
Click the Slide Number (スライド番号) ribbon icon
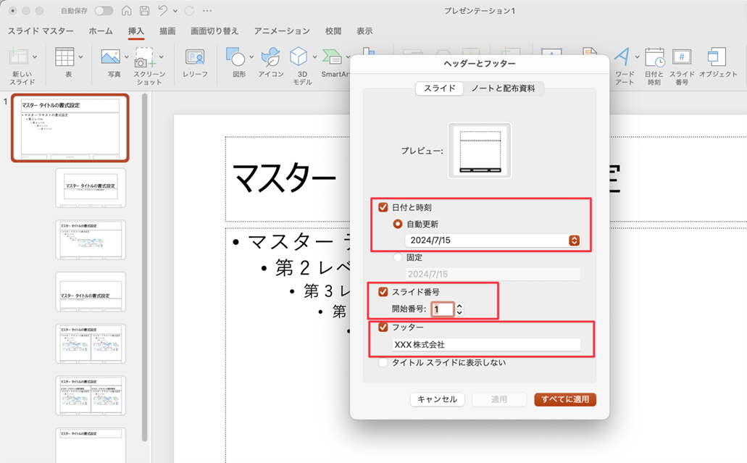click(682, 57)
